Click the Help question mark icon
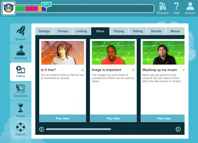Viewport: 198px width, 143px height. tap(176, 8)
